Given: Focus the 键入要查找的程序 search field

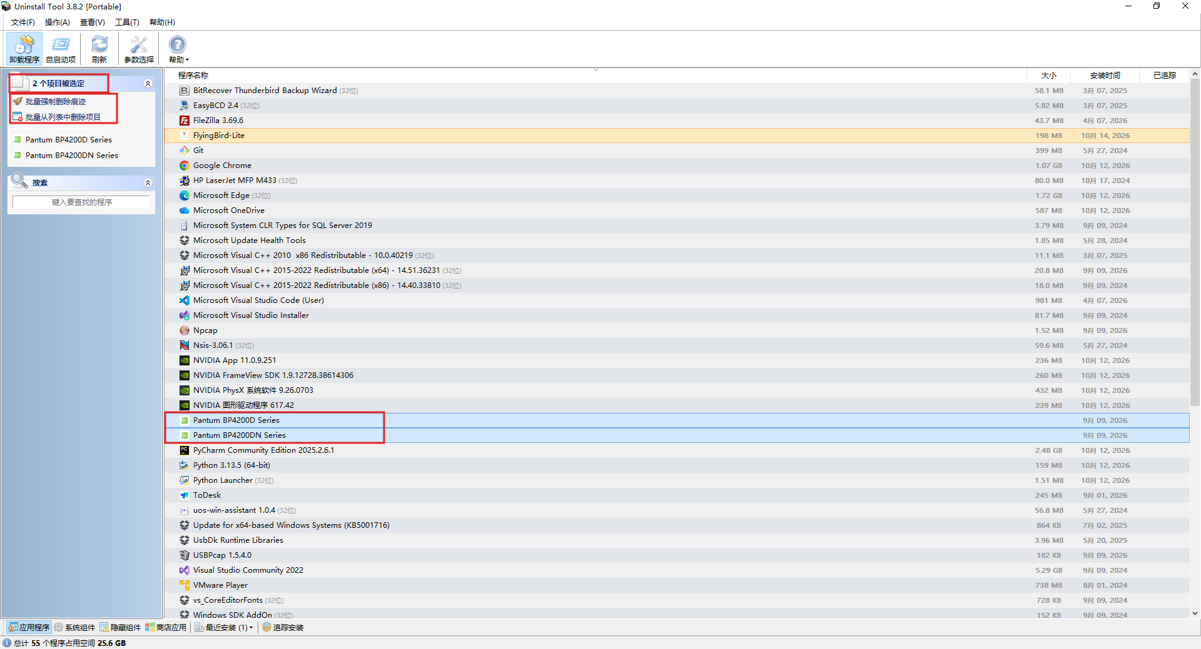Looking at the screenshot, I should click(81, 202).
